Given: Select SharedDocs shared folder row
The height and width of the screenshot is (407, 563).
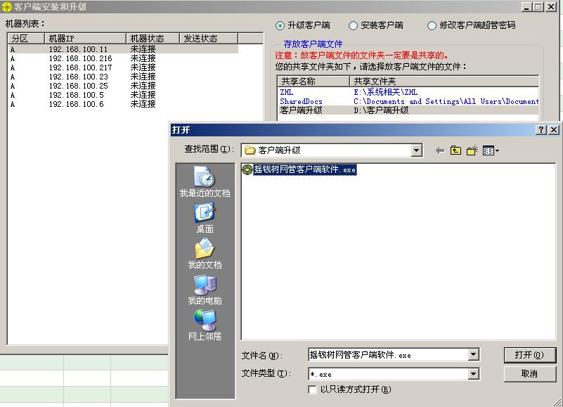Looking at the screenshot, I should 408,101.
